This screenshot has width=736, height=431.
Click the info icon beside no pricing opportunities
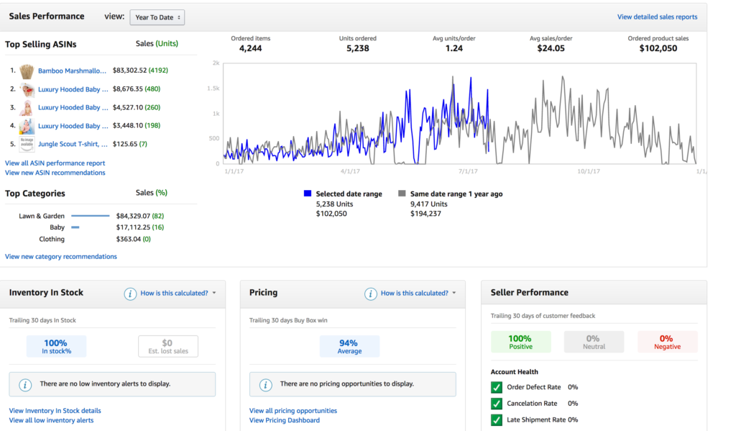click(265, 384)
